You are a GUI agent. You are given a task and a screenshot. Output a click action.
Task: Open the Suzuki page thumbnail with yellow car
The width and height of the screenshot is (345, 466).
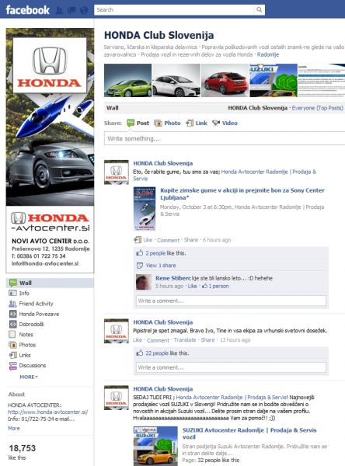[155, 446]
